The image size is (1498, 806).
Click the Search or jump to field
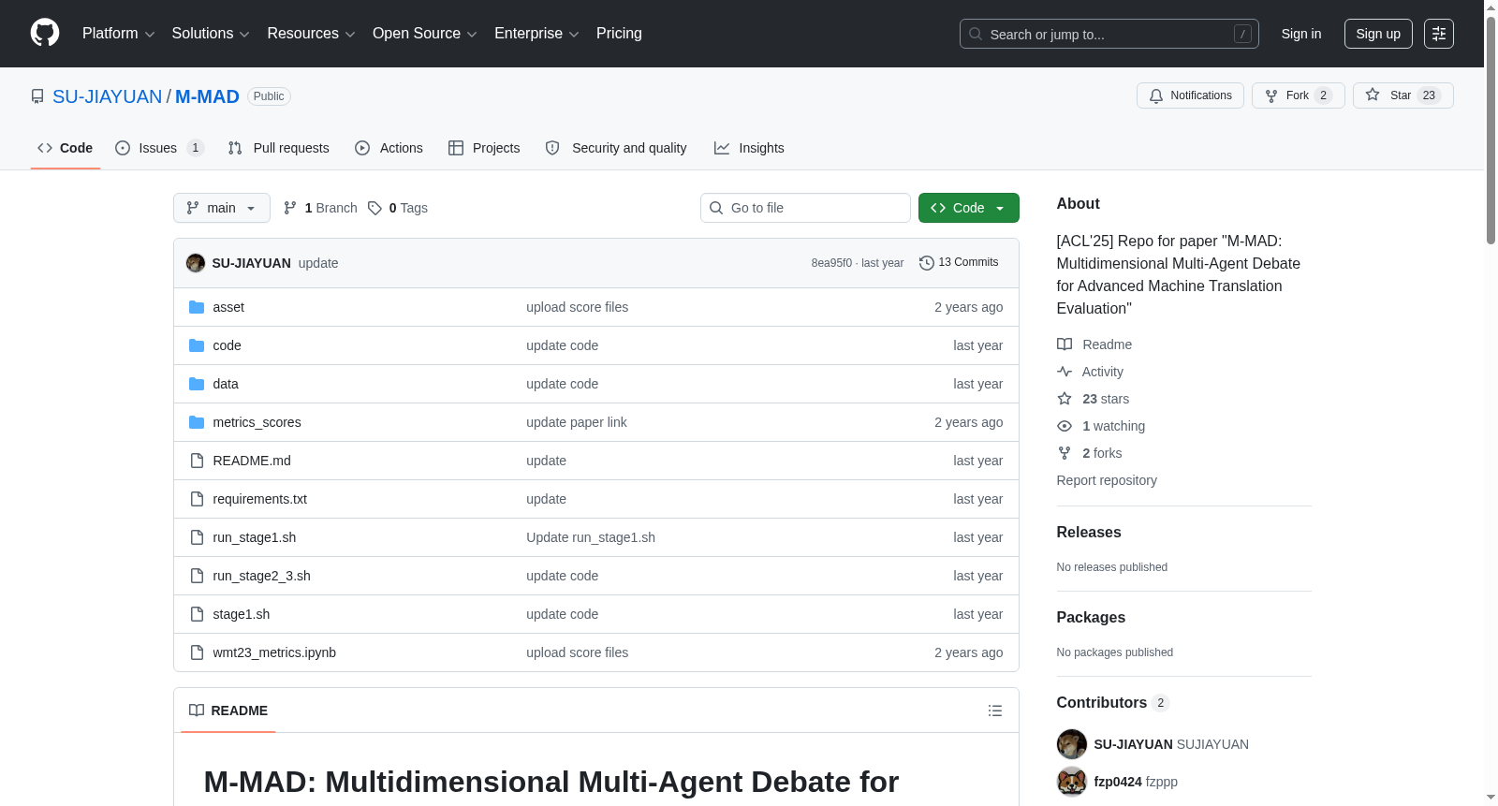1109,34
